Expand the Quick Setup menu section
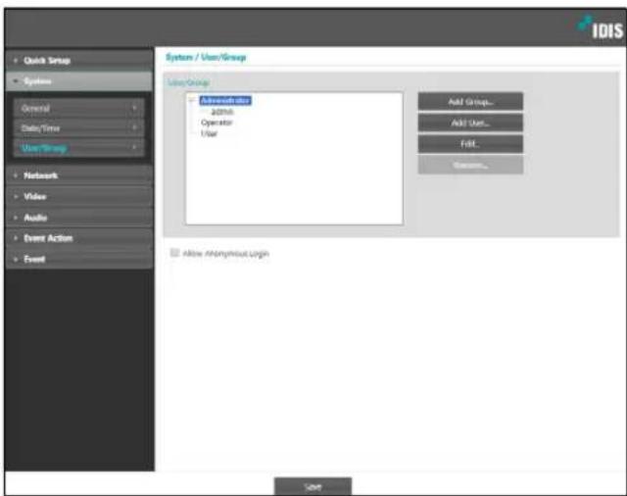 [x=79, y=61]
